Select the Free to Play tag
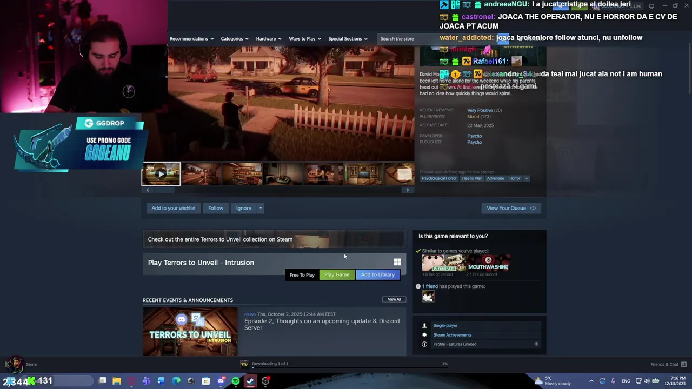Screen dimensions: 692x389 click(471, 178)
